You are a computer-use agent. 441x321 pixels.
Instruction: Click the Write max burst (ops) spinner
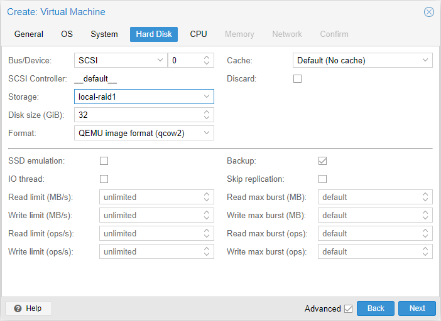point(425,251)
